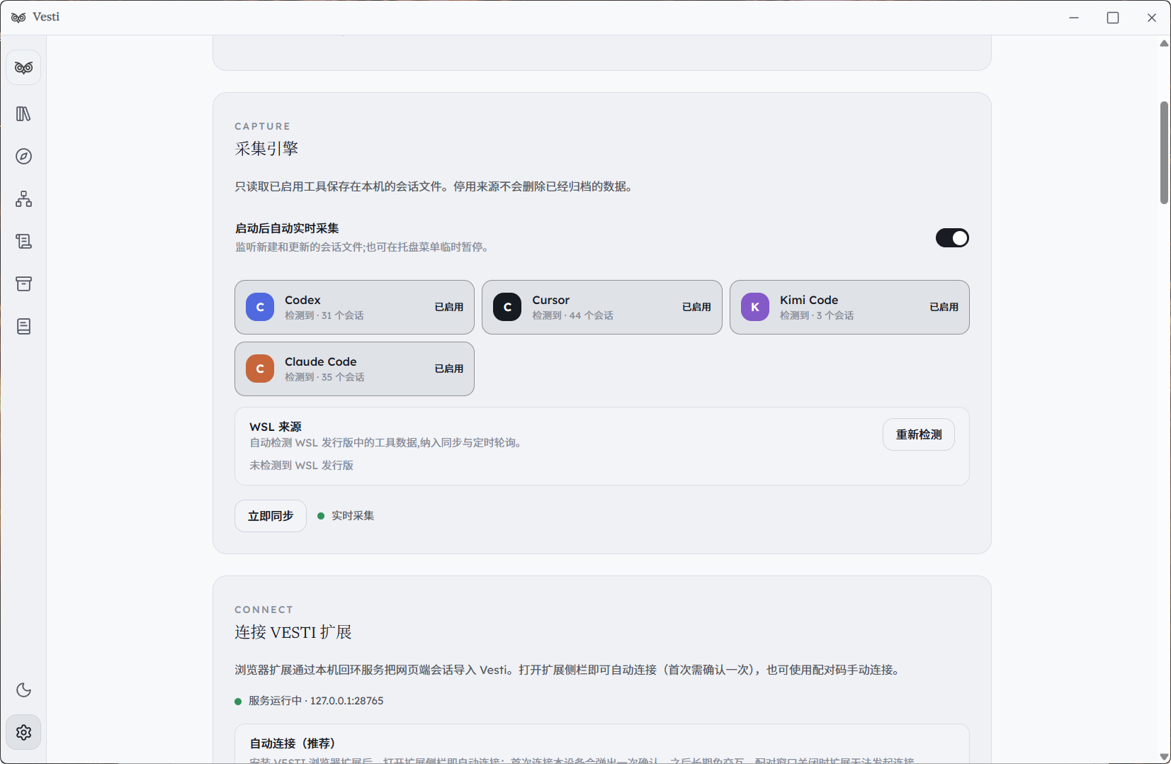Minimize the Vesti window
The image size is (1171, 764).
pyautogui.click(x=1074, y=18)
